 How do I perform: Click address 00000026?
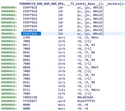[9, 49]
